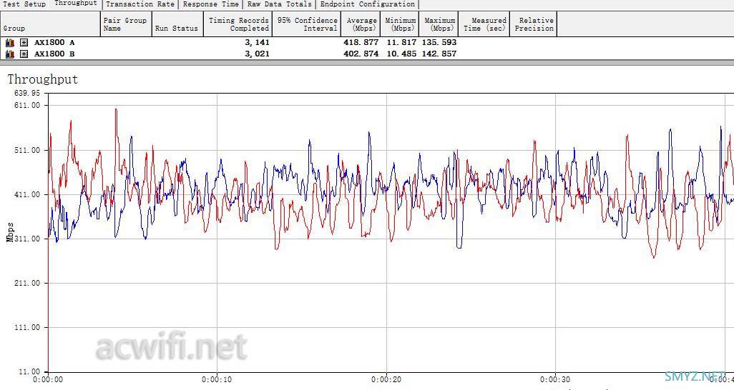Click the Mbps y-axis unit label

[10, 232]
